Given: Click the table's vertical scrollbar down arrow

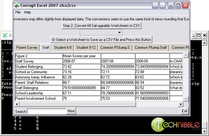Looking at the screenshot, I should 186,99.
